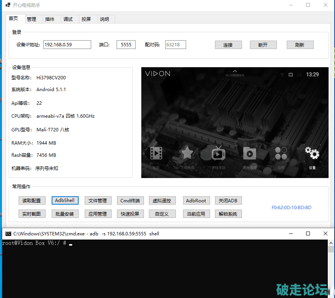This screenshot has width=335, height=298.
Task: Click the cmd window scrollbar up arrow
Action: pos(331,242)
